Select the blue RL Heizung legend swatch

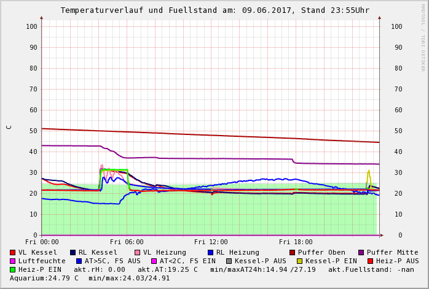point(210,252)
